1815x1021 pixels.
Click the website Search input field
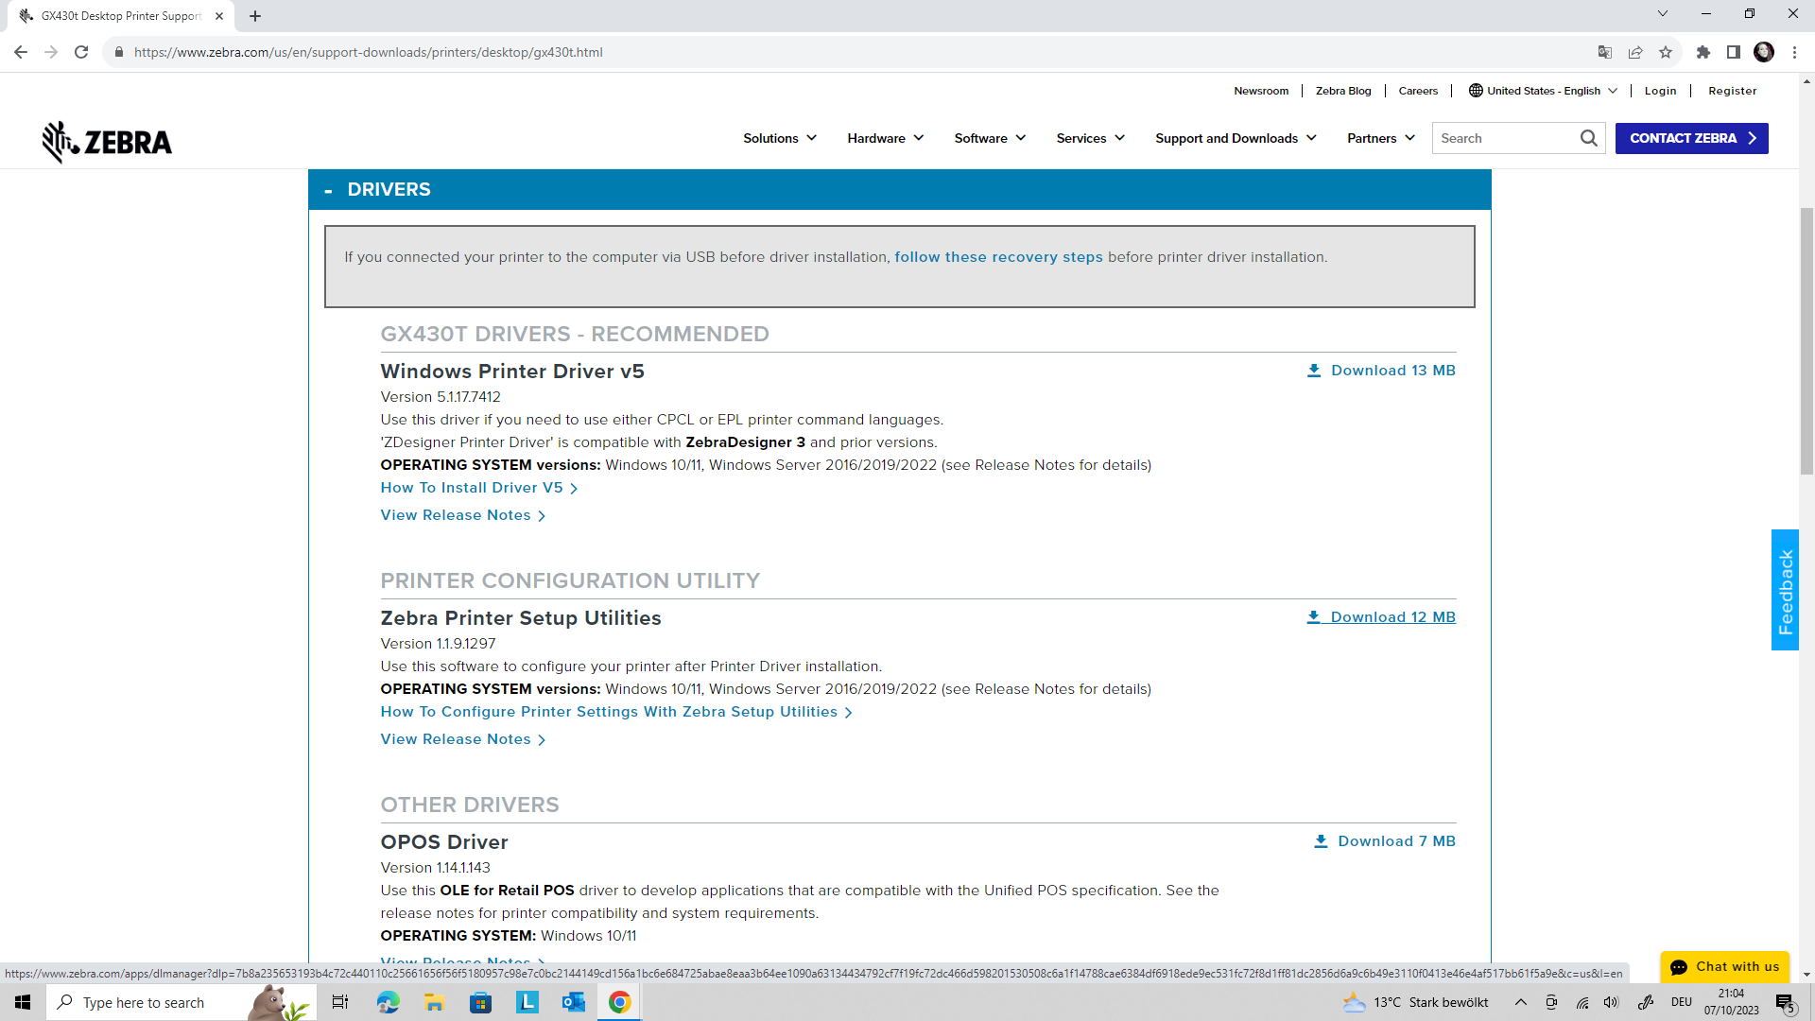tap(1505, 138)
